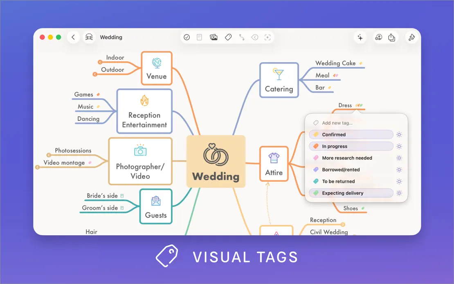
Task: Click the focus frame toolbar icon
Action: 267,37
